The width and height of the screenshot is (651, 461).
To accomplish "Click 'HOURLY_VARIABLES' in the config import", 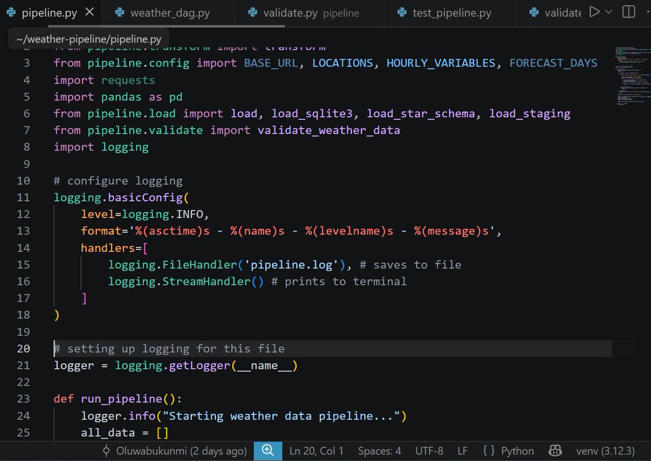I will coord(441,63).
